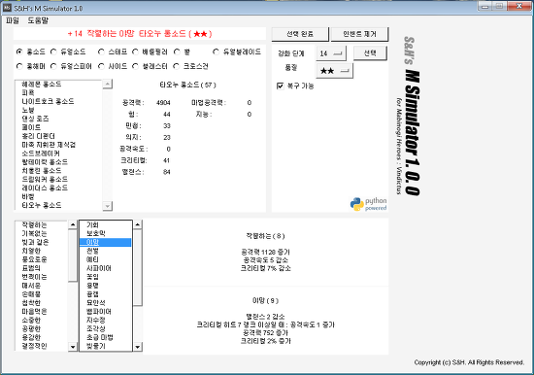Viewport: 534px width, 375px height.
Task: Choose the 활 radio button
Action: [x=177, y=51]
